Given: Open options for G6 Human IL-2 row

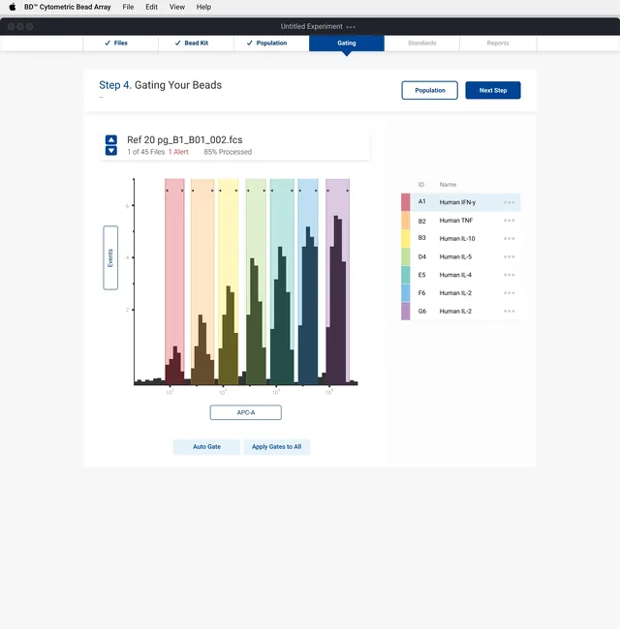Looking at the screenshot, I should coord(510,312).
